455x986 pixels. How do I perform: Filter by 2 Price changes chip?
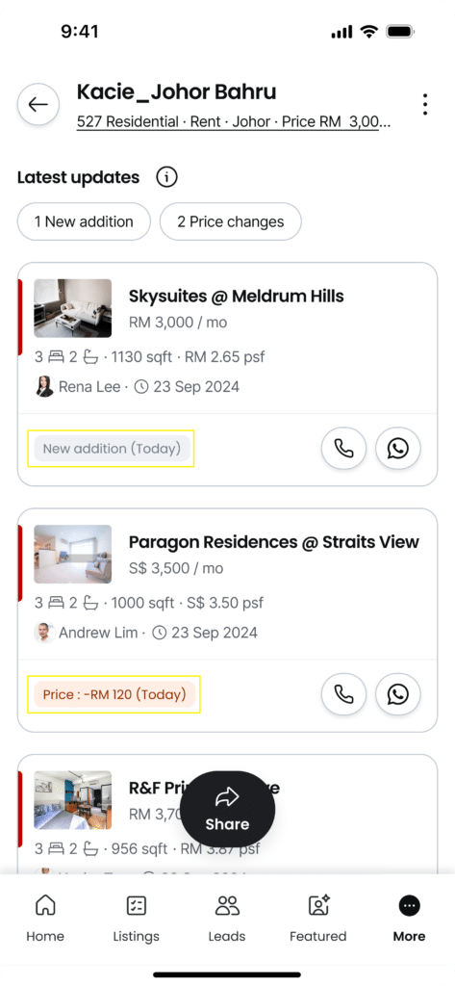(x=231, y=221)
